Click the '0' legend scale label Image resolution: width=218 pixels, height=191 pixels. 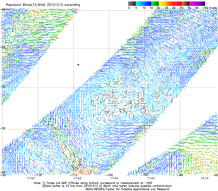(129, 8)
